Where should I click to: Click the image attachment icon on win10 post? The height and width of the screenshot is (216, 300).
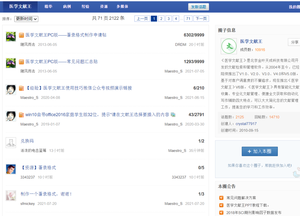click(173, 115)
